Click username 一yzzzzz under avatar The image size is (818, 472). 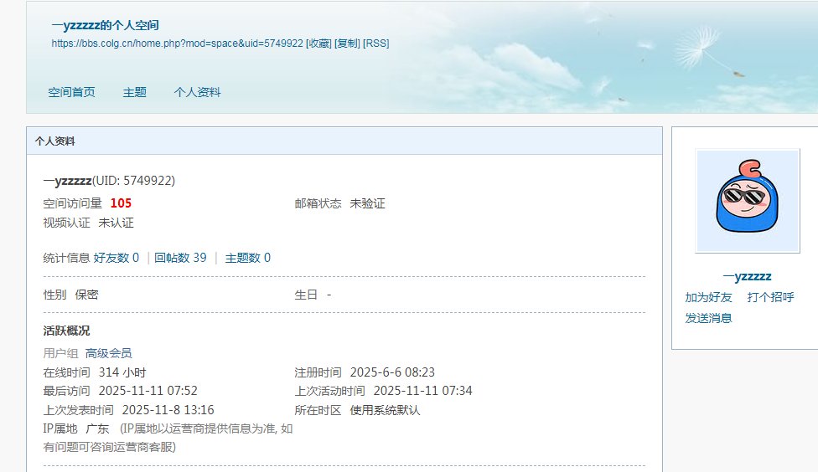747,276
